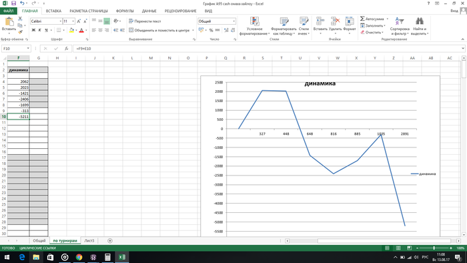The image size is (467, 263).
Task: Expand Merge and Center dropdown arrow
Action: 193,30
